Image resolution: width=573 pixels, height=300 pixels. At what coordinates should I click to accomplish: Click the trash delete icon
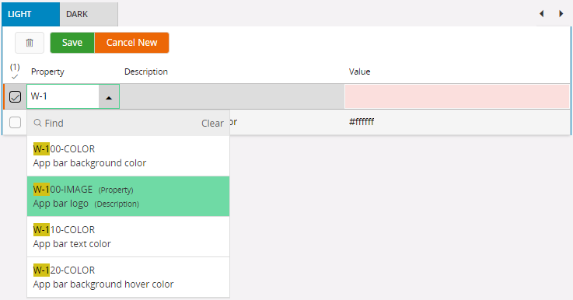coord(30,43)
